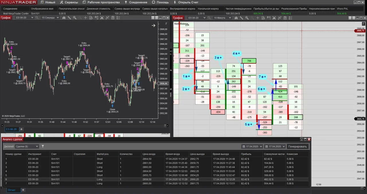367x194 pixels.
Task: Open properties list icon in right chart
Action: coord(290,18)
